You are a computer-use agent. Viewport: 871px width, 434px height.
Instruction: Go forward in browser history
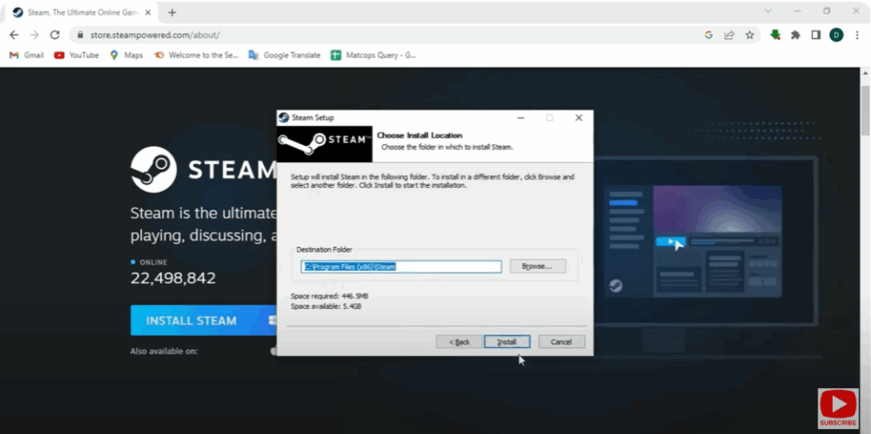point(34,35)
